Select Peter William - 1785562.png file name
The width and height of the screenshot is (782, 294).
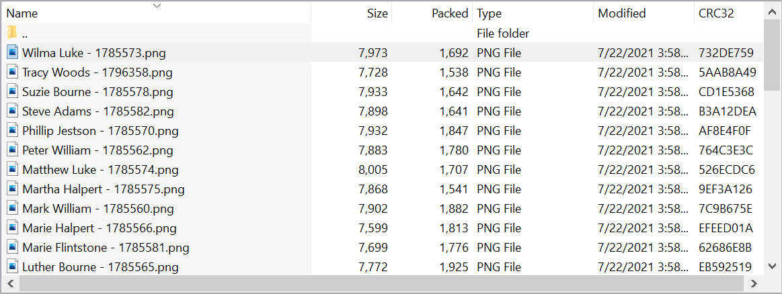tap(97, 150)
